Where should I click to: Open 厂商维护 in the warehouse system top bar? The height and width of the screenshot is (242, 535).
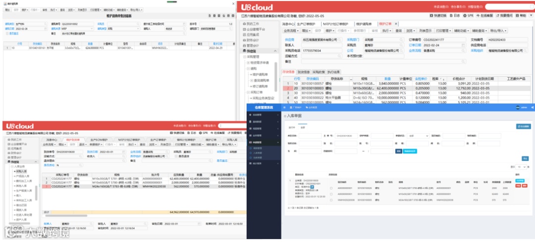(295, 107)
